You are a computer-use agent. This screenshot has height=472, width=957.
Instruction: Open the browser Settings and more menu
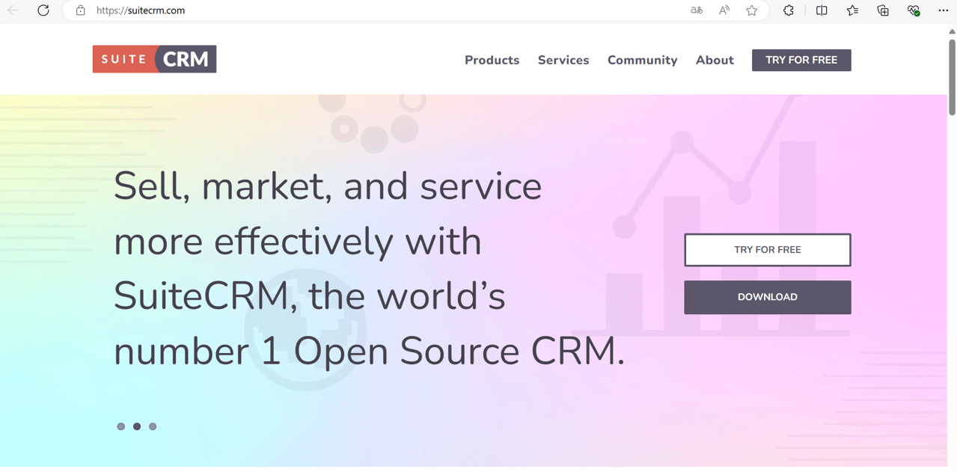click(x=943, y=10)
